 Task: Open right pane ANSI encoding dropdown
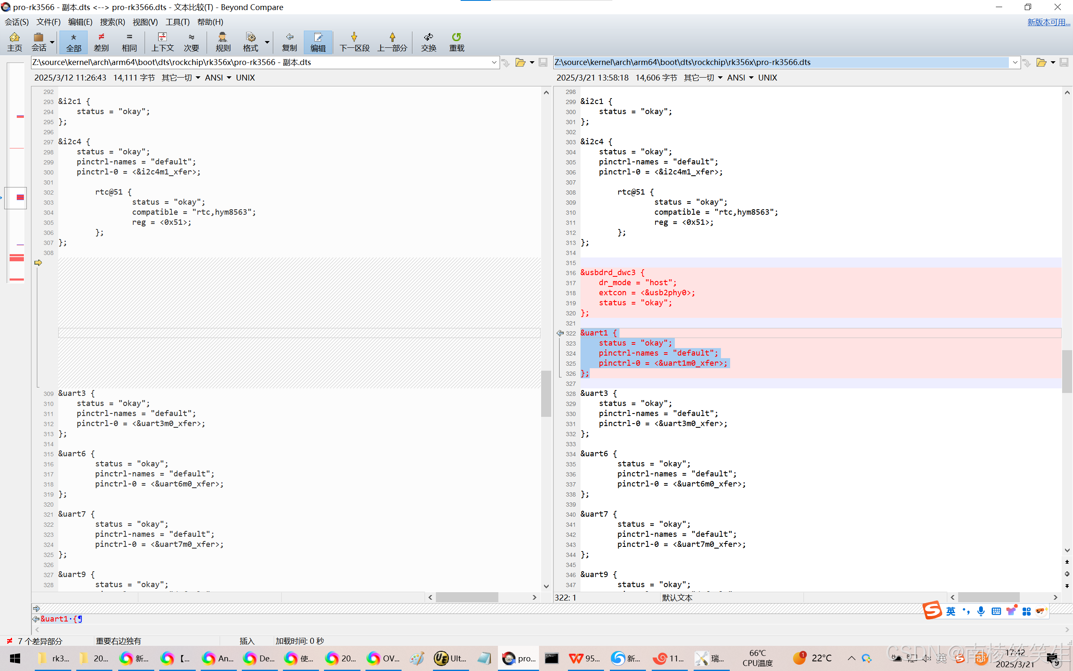pos(740,78)
